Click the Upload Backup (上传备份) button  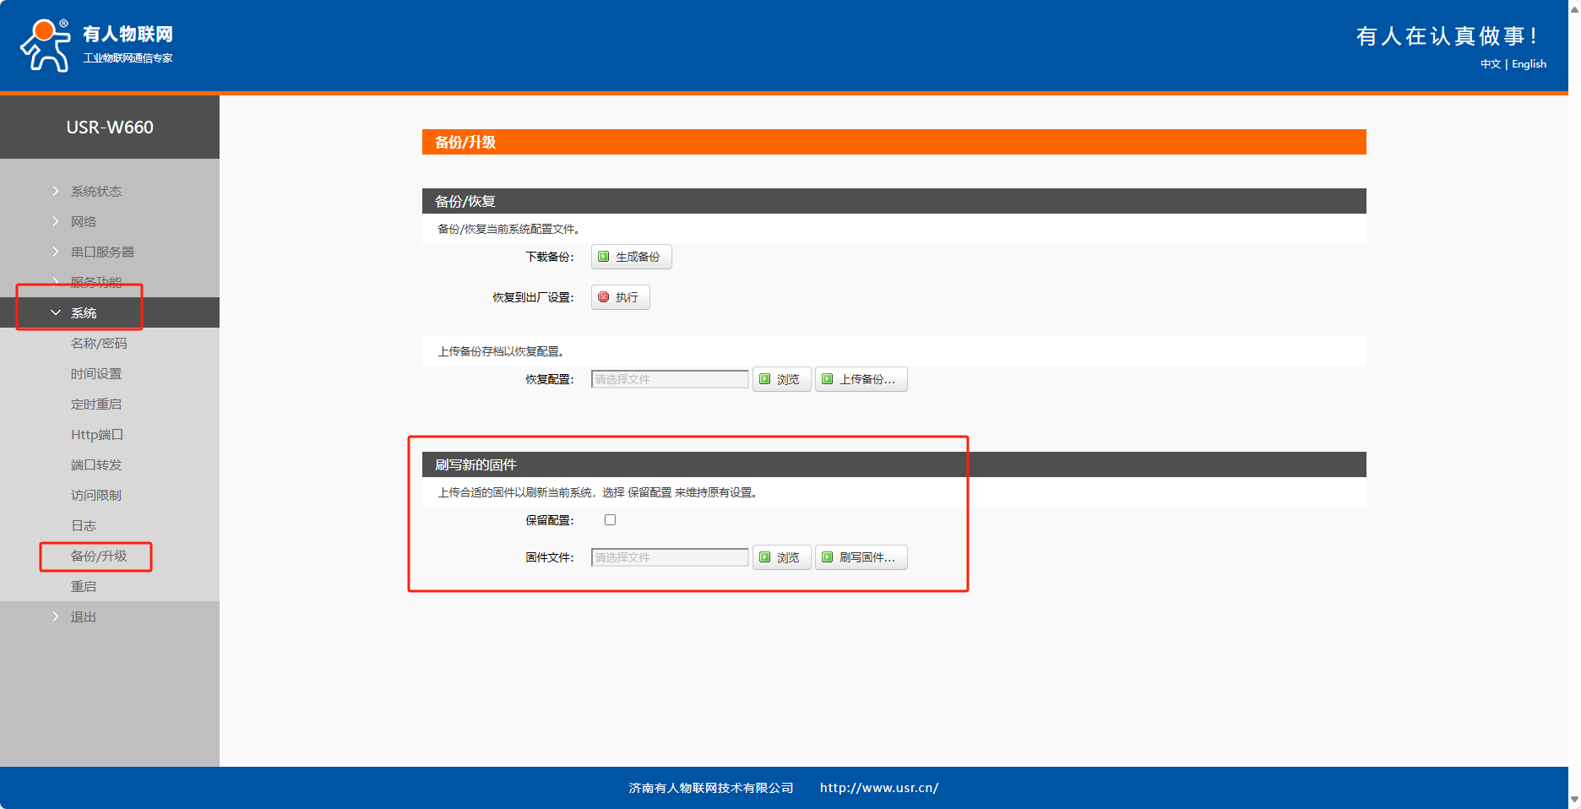(x=861, y=380)
